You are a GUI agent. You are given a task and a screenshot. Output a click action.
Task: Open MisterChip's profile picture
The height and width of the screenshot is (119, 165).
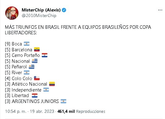click(x=12, y=13)
